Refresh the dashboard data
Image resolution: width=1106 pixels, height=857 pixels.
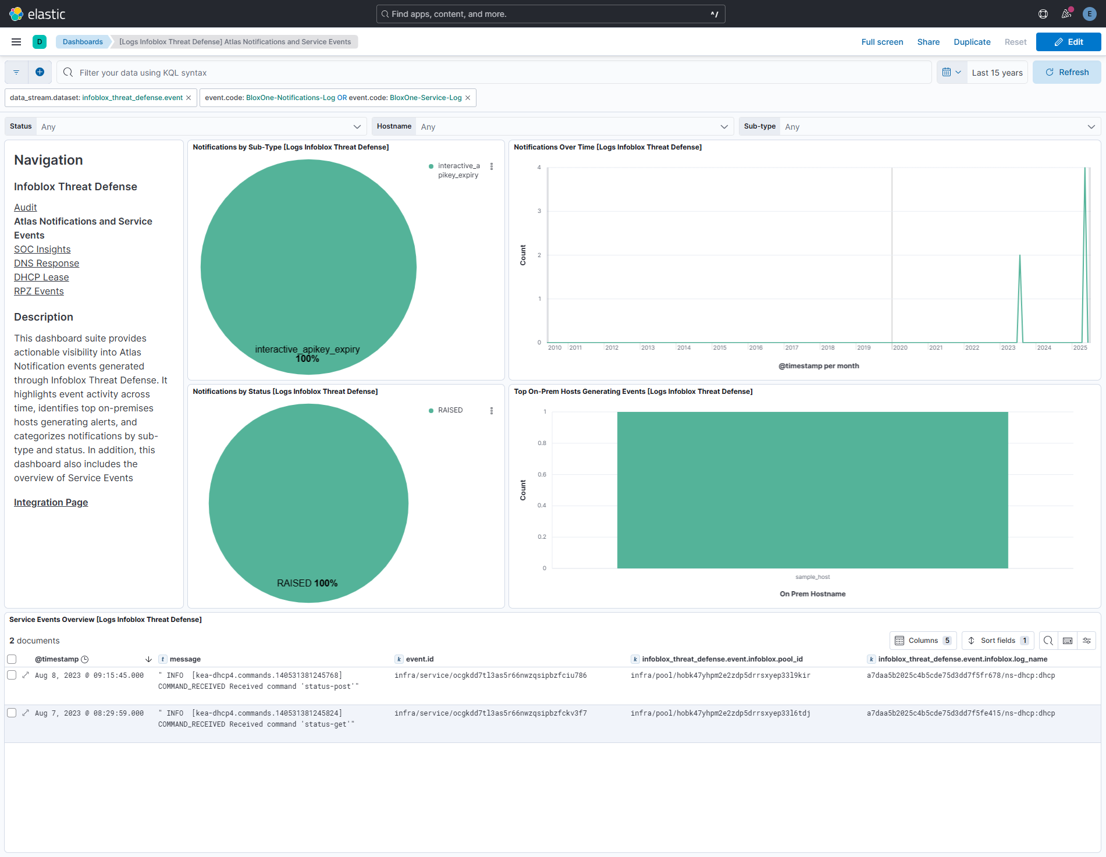pos(1067,72)
